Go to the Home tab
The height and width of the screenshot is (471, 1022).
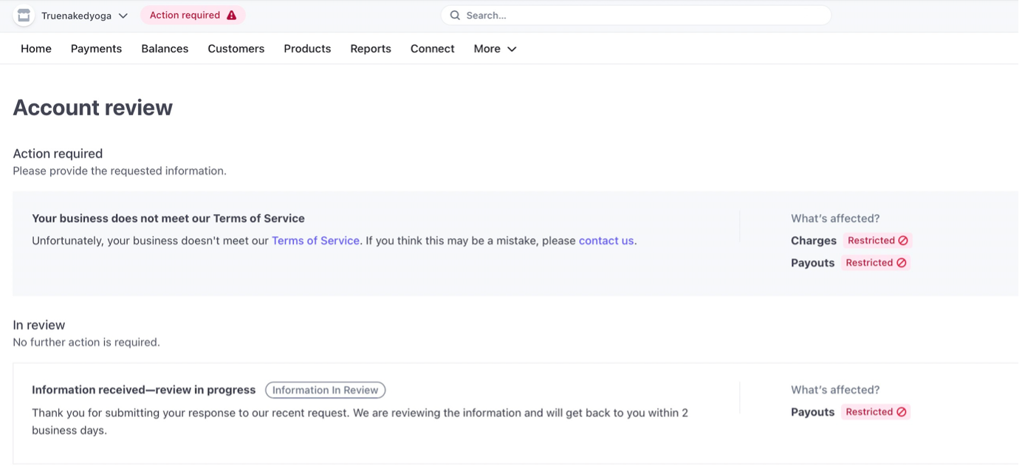[36, 49]
